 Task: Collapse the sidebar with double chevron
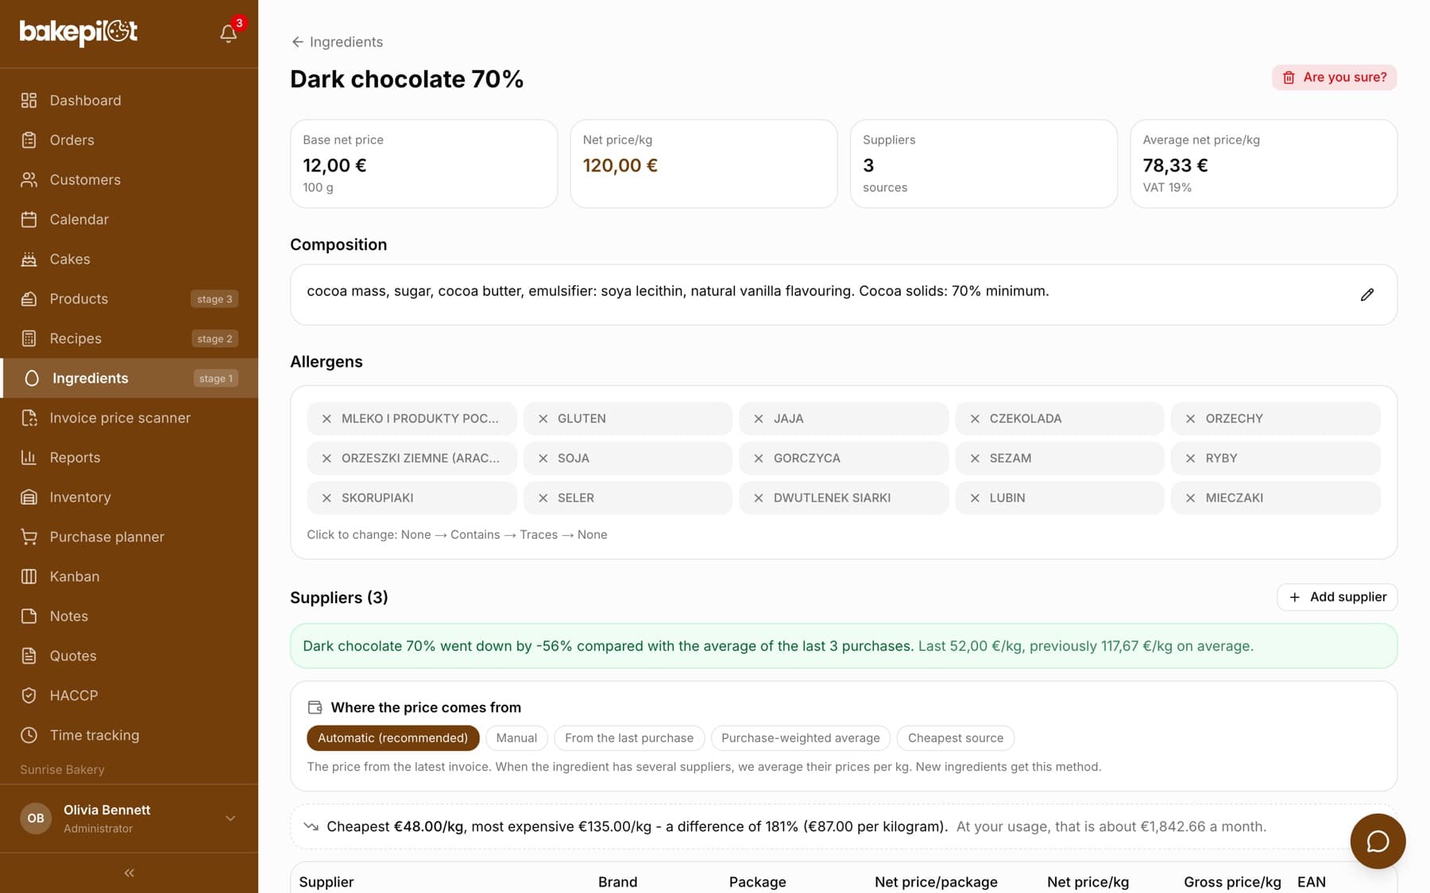pos(129,873)
